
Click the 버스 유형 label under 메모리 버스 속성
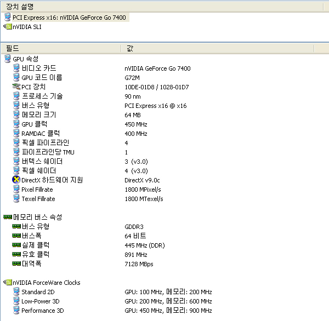tap(36, 226)
